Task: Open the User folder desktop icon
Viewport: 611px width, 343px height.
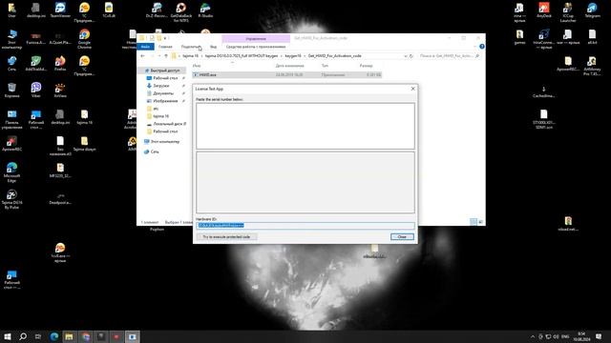Action: coord(11,10)
